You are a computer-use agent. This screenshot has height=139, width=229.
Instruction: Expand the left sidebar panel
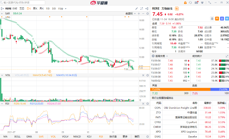pos(2,9)
